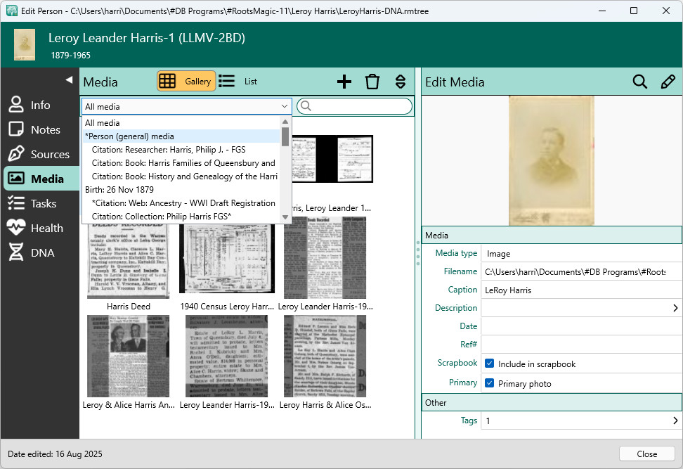The width and height of the screenshot is (683, 469).
Task: Open the Notes section icon
Action: pos(16,129)
